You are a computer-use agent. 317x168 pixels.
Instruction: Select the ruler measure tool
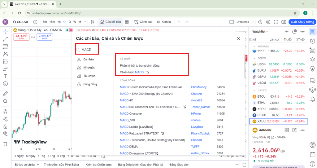click(6, 94)
